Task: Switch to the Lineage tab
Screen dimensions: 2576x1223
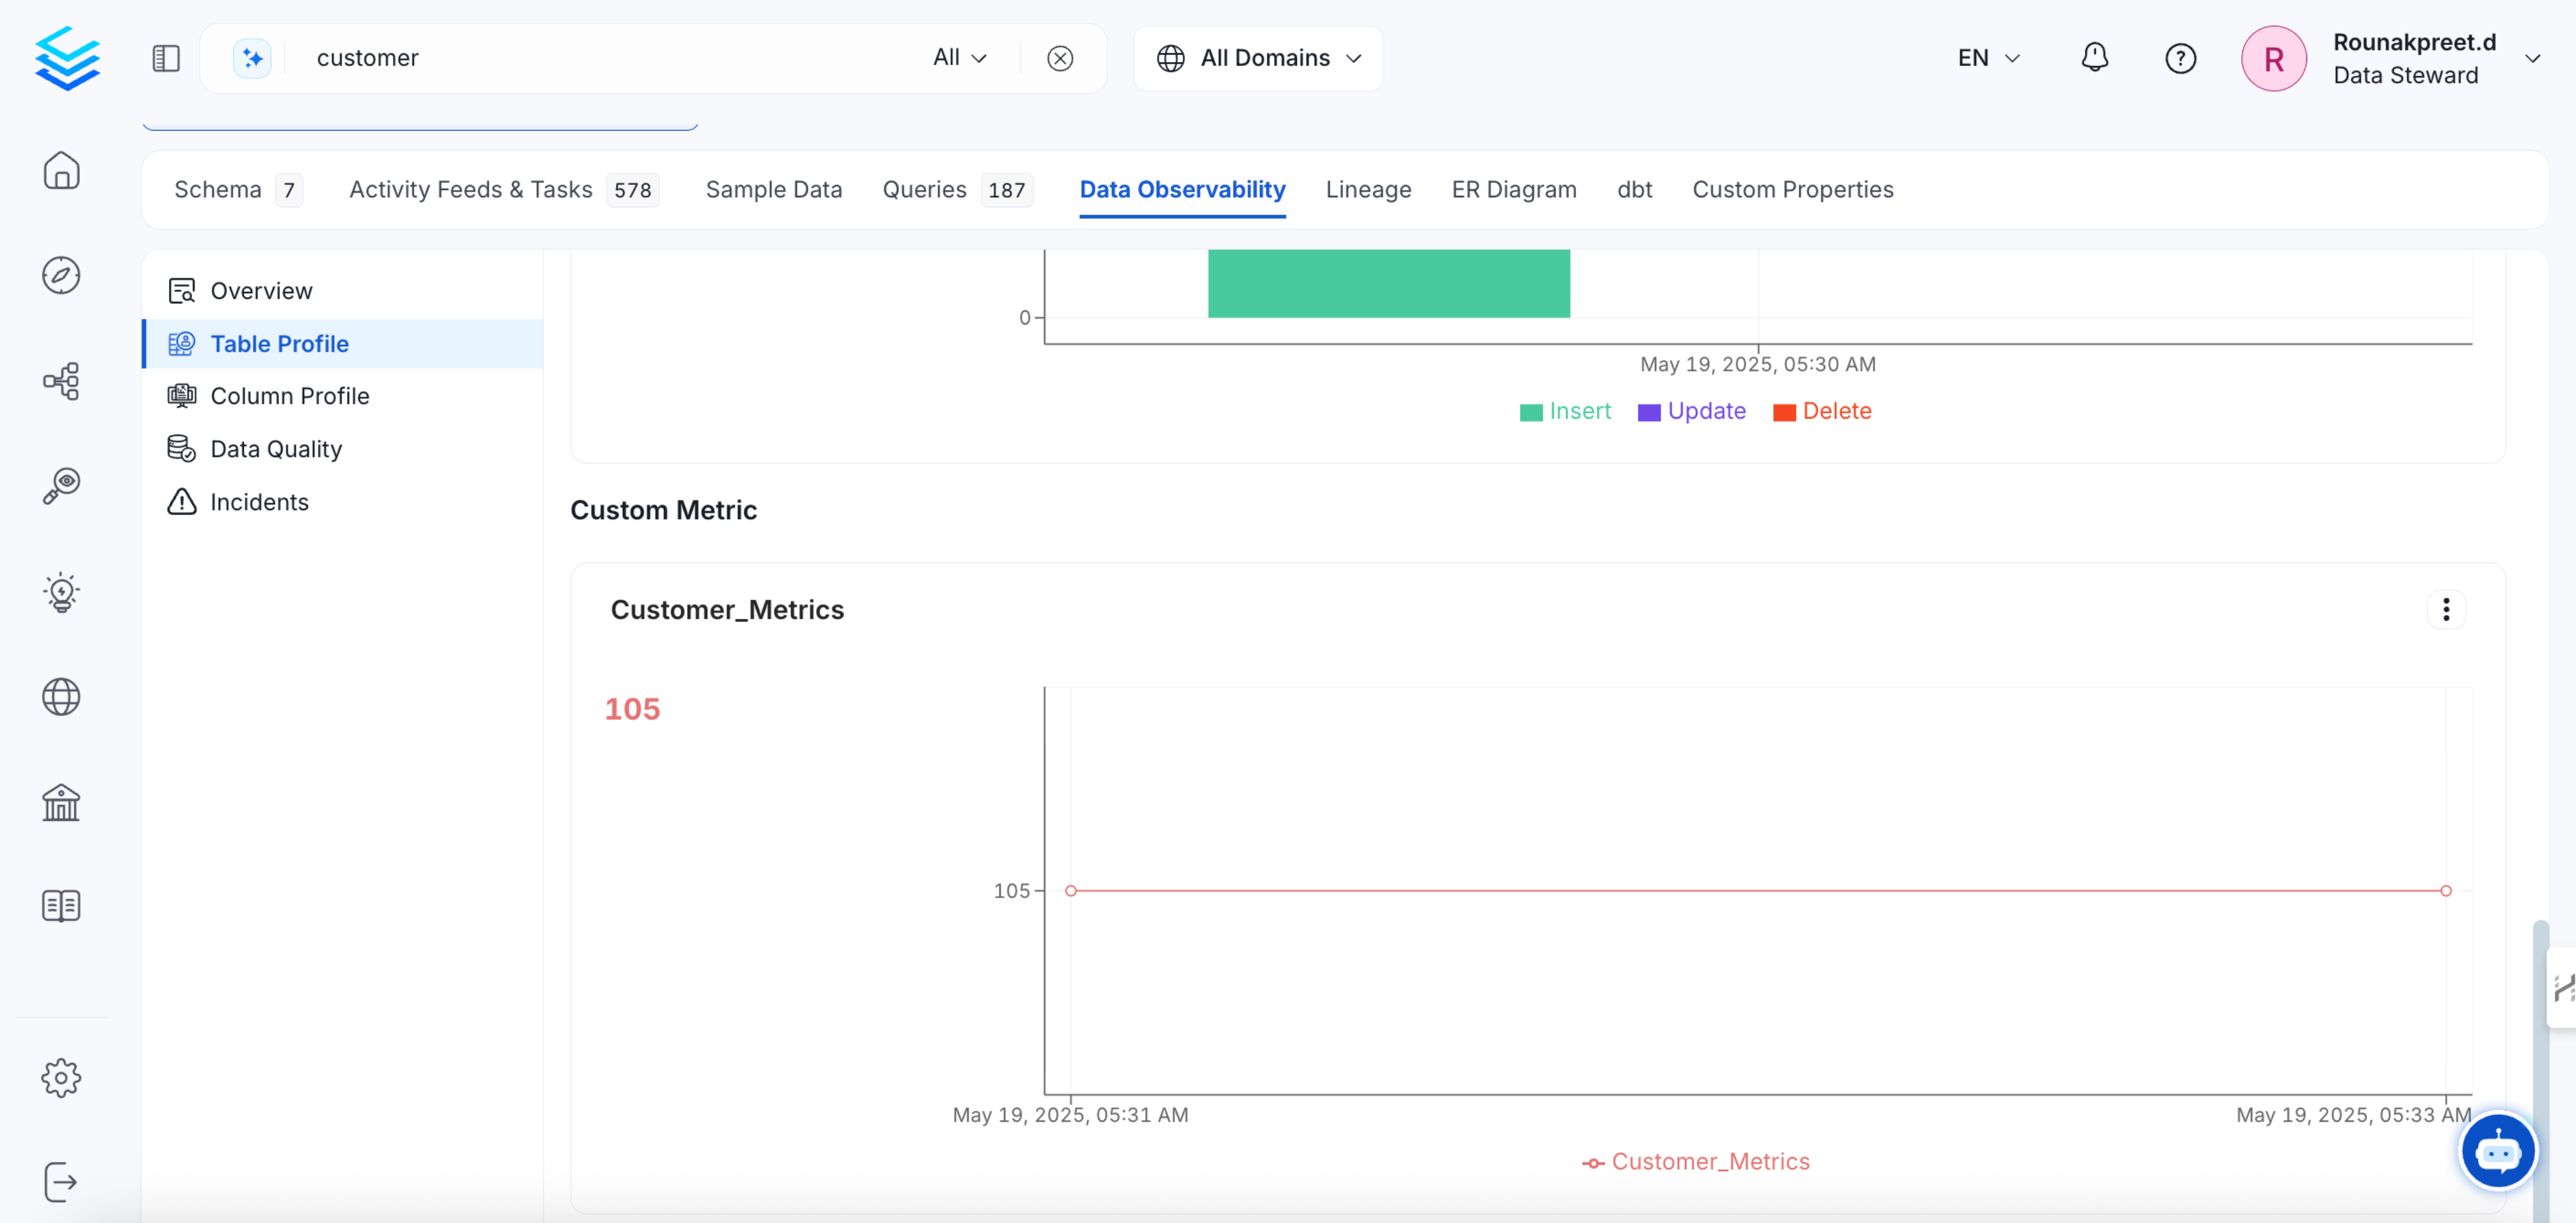Action: tap(1368, 189)
